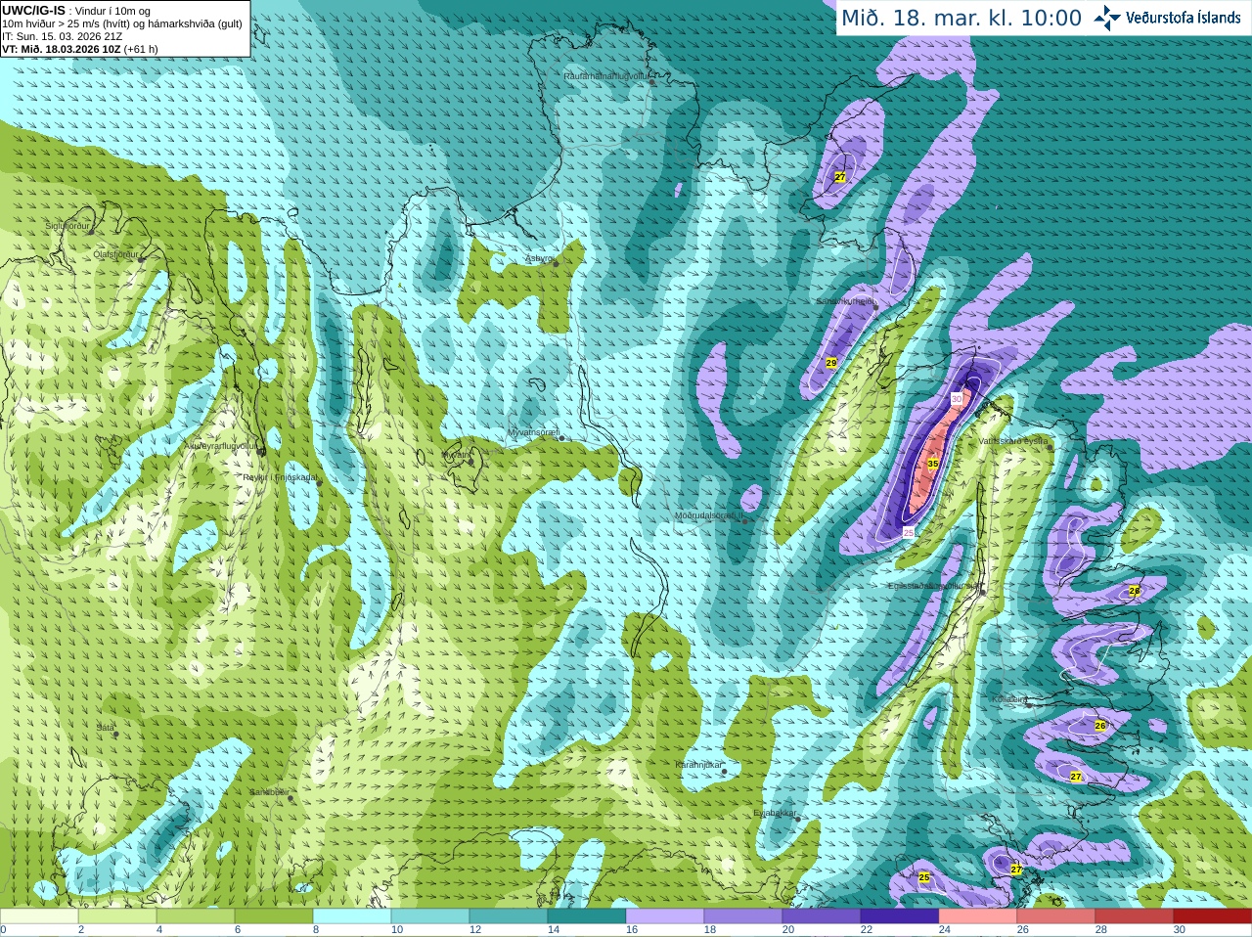Click the 28–30 m/s red legend swatch
Viewport: 1252px width, 937px height.
tap(1135, 915)
